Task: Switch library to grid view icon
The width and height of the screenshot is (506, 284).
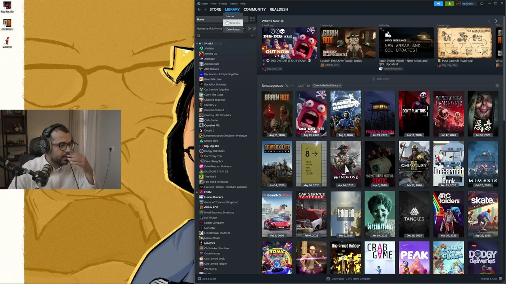Action: point(252,19)
